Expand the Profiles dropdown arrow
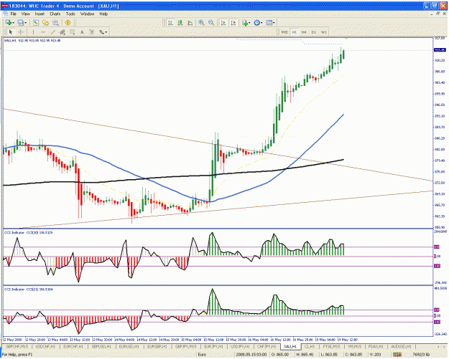This screenshot has width=449, height=359. [x=25, y=23]
